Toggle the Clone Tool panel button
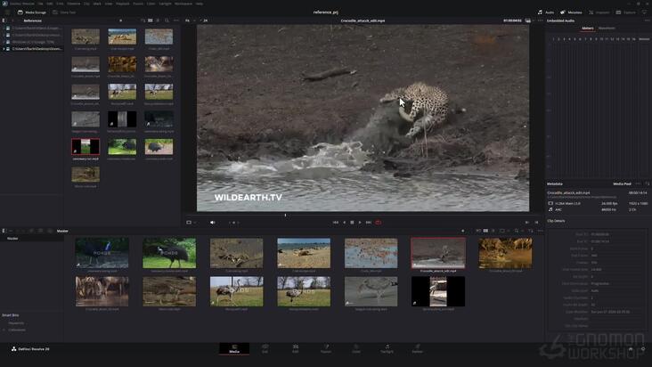Screen dimensions: 652x367 tap(64, 12)
